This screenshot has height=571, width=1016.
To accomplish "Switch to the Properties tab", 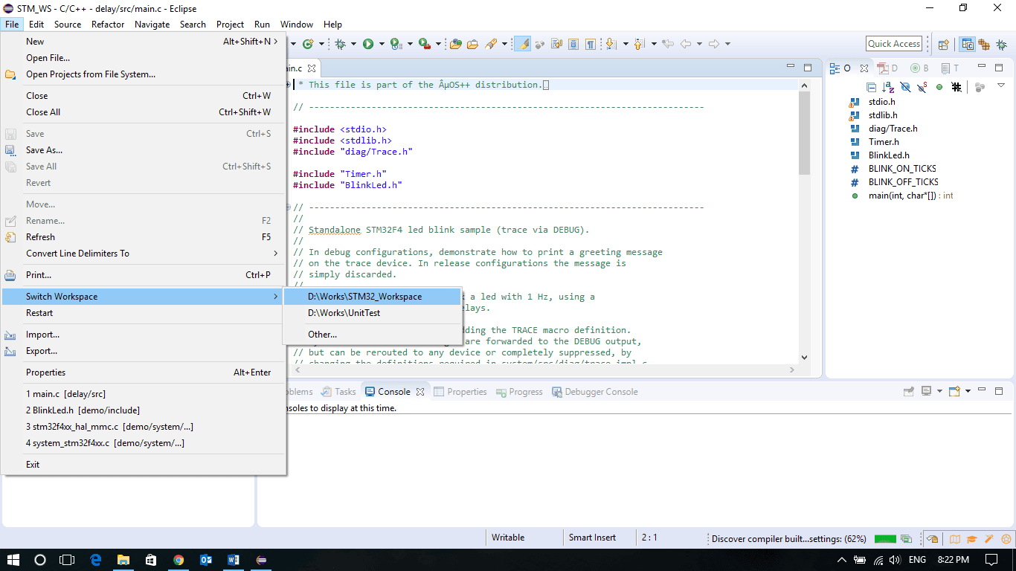I will [x=460, y=392].
